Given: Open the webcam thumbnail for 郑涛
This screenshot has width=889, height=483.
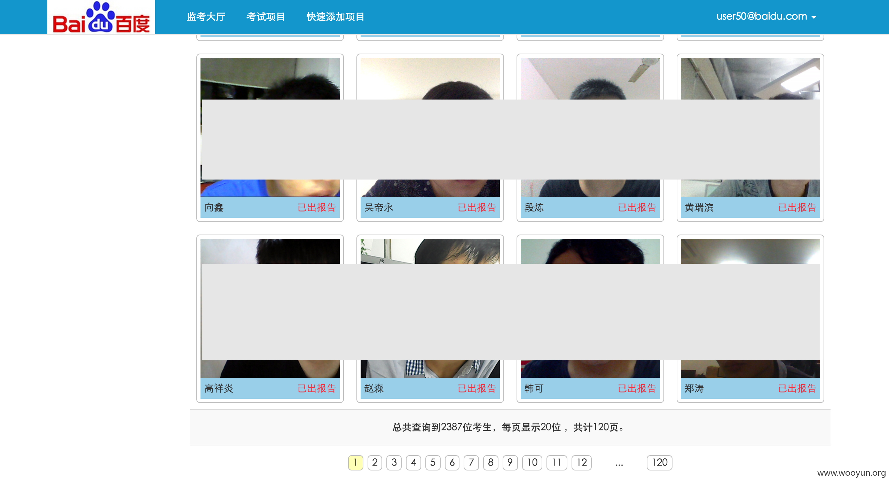Looking at the screenshot, I should (750, 308).
